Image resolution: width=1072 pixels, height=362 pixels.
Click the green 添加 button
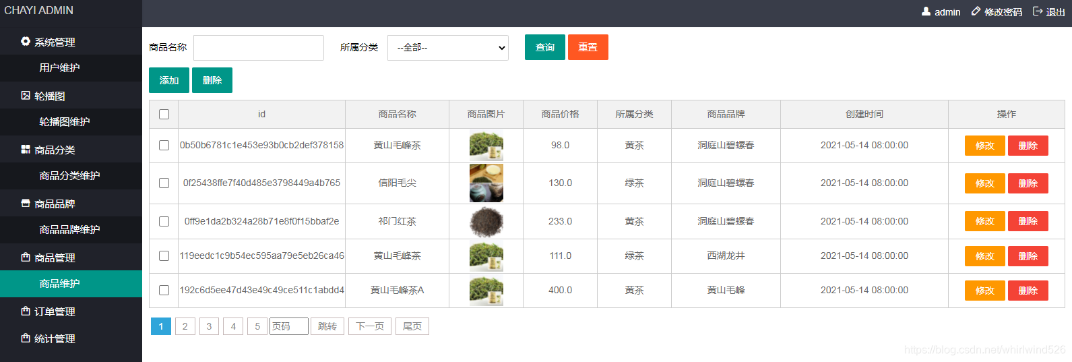169,80
